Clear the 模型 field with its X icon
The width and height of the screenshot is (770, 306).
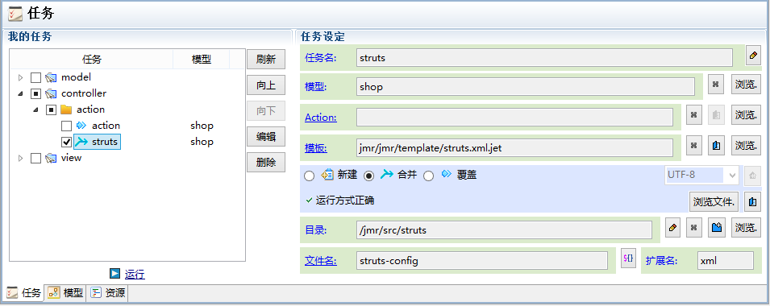715,85
